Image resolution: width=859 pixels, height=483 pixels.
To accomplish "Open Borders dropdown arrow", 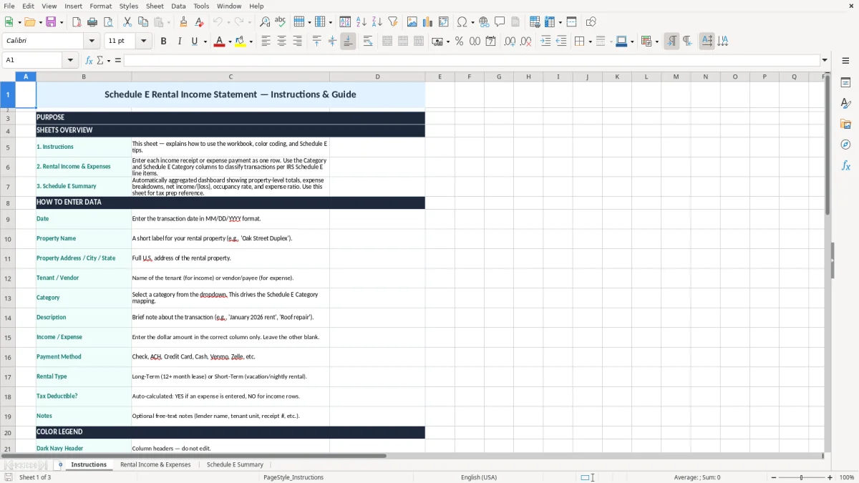I will point(589,42).
